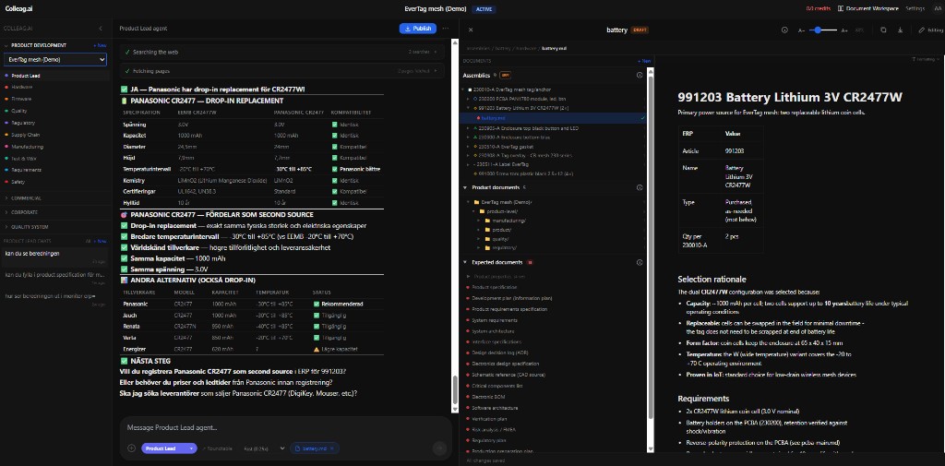The image size is (945, 466).
Task: Create new project with + New in sidebar
Action: pos(100,45)
